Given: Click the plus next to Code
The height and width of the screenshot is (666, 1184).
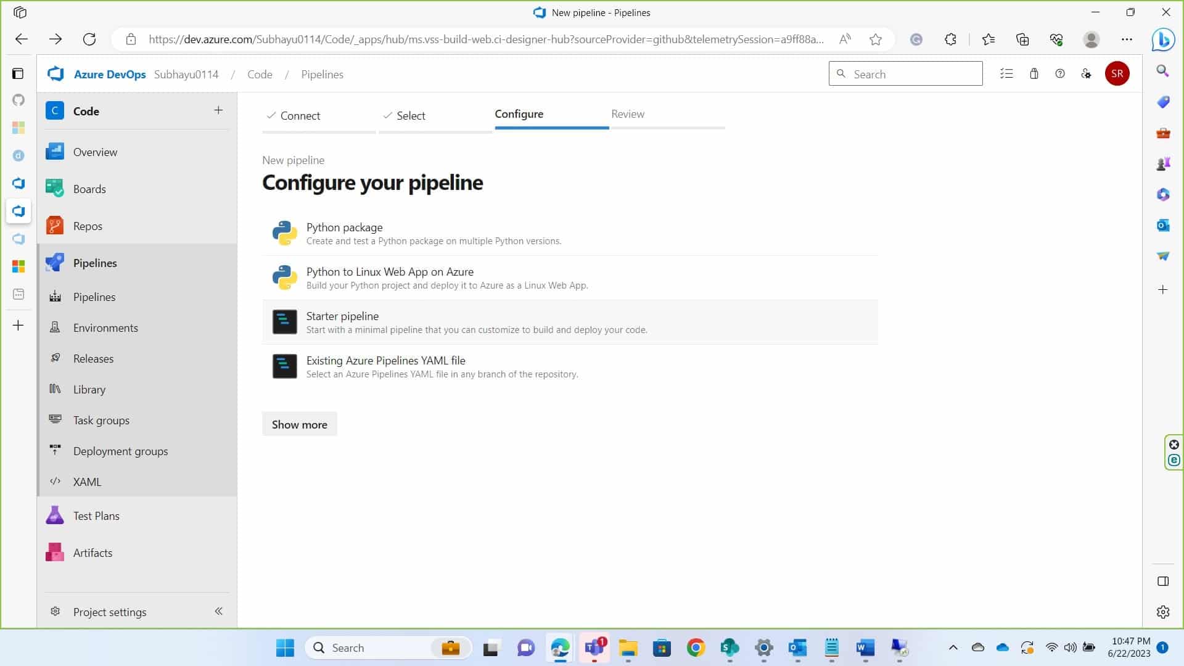Looking at the screenshot, I should click(x=218, y=110).
